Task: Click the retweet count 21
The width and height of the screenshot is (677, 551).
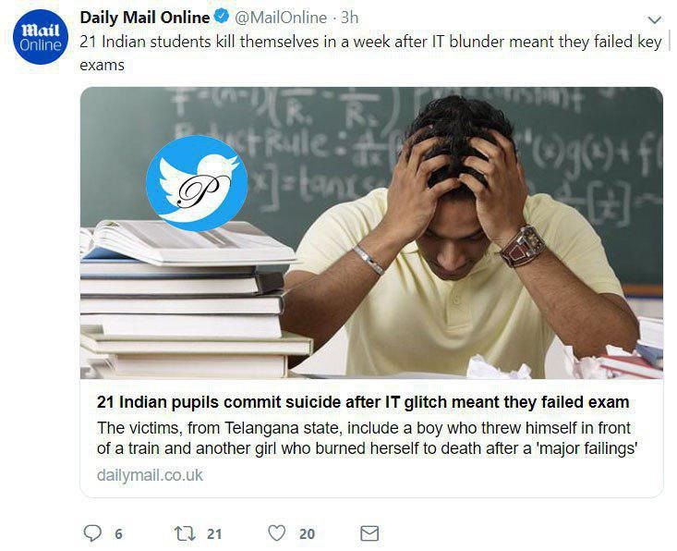Action: pyautogui.click(x=214, y=534)
